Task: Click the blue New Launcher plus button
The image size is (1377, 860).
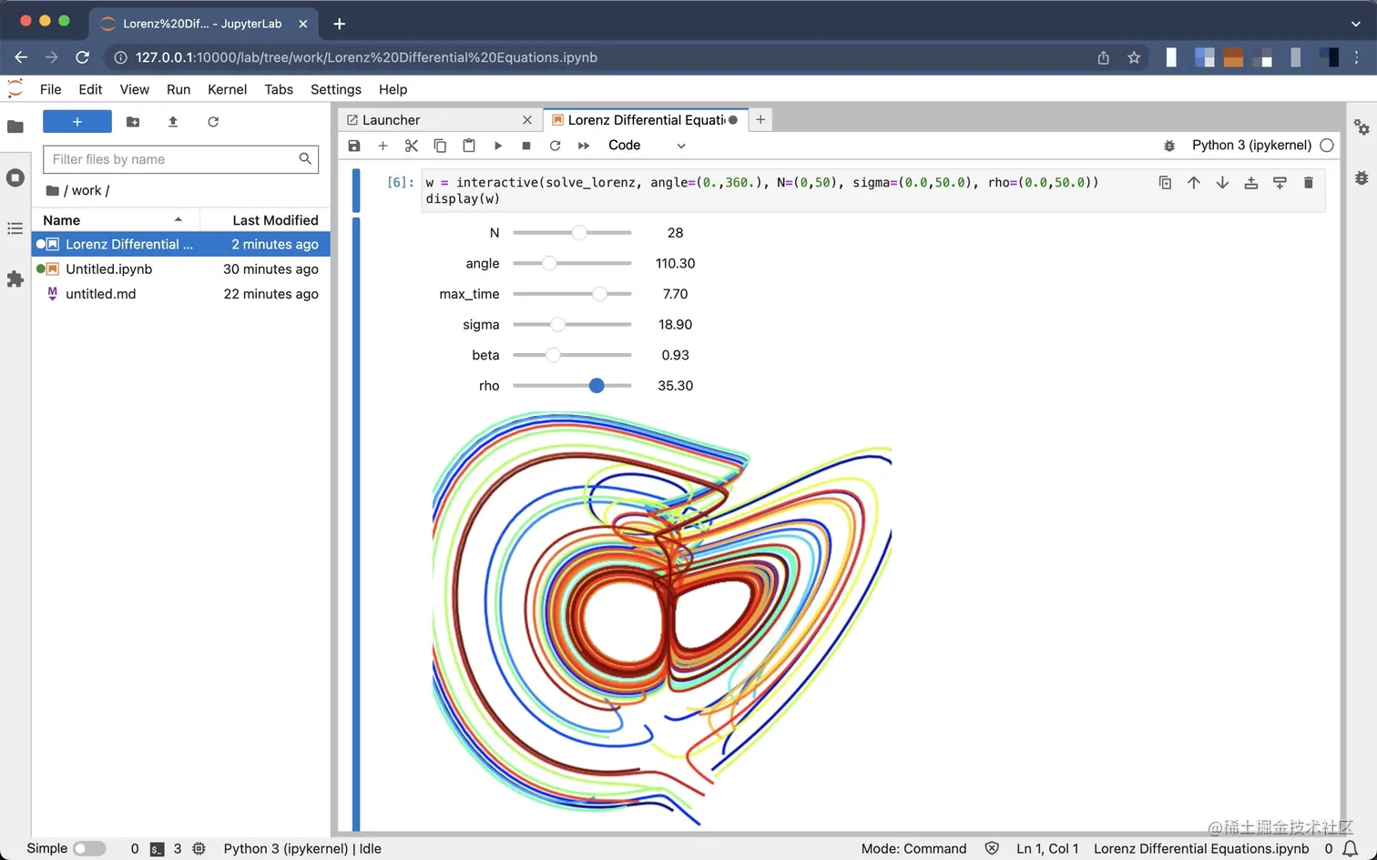Action: pyautogui.click(x=77, y=122)
